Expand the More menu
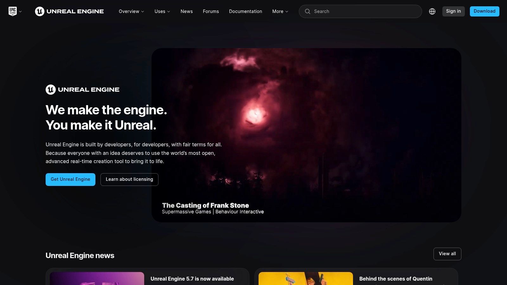This screenshot has width=507, height=285. 280,11
